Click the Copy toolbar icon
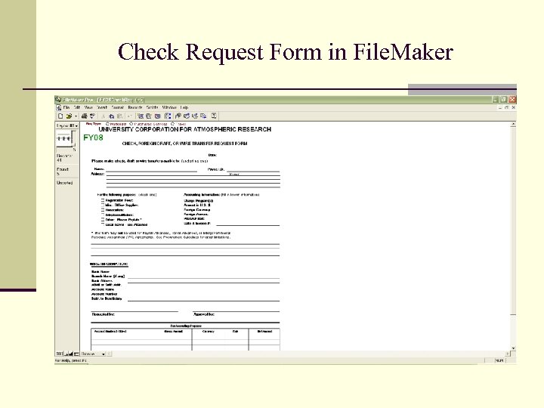544x408 pixels. [111, 116]
